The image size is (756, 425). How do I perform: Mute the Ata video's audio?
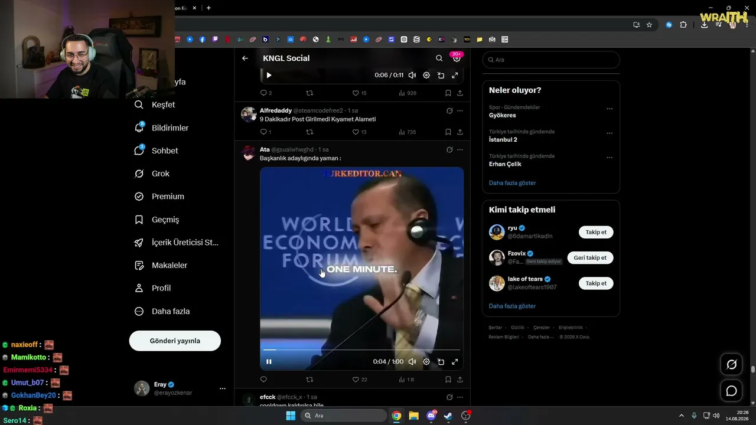(x=412, y=362)
